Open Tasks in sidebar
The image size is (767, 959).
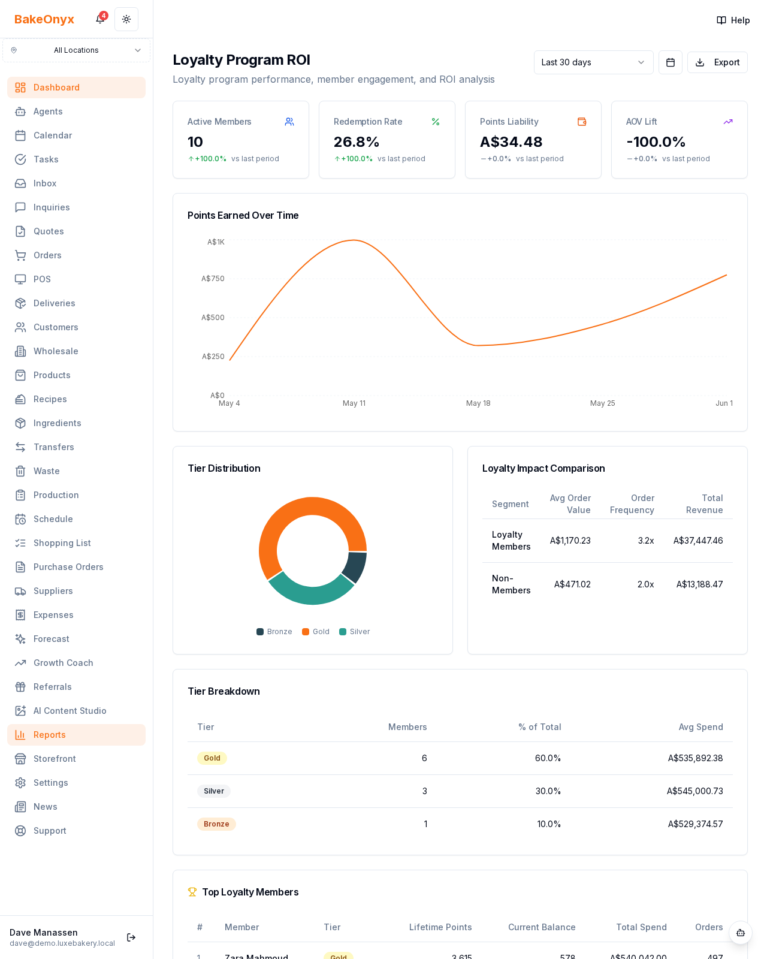tap(76, 159)
